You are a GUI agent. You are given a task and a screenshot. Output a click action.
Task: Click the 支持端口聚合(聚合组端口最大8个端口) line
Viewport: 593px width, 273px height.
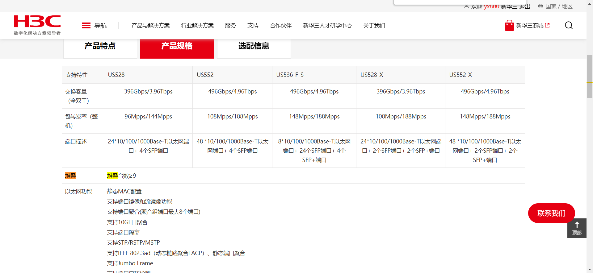coord(154,212)
